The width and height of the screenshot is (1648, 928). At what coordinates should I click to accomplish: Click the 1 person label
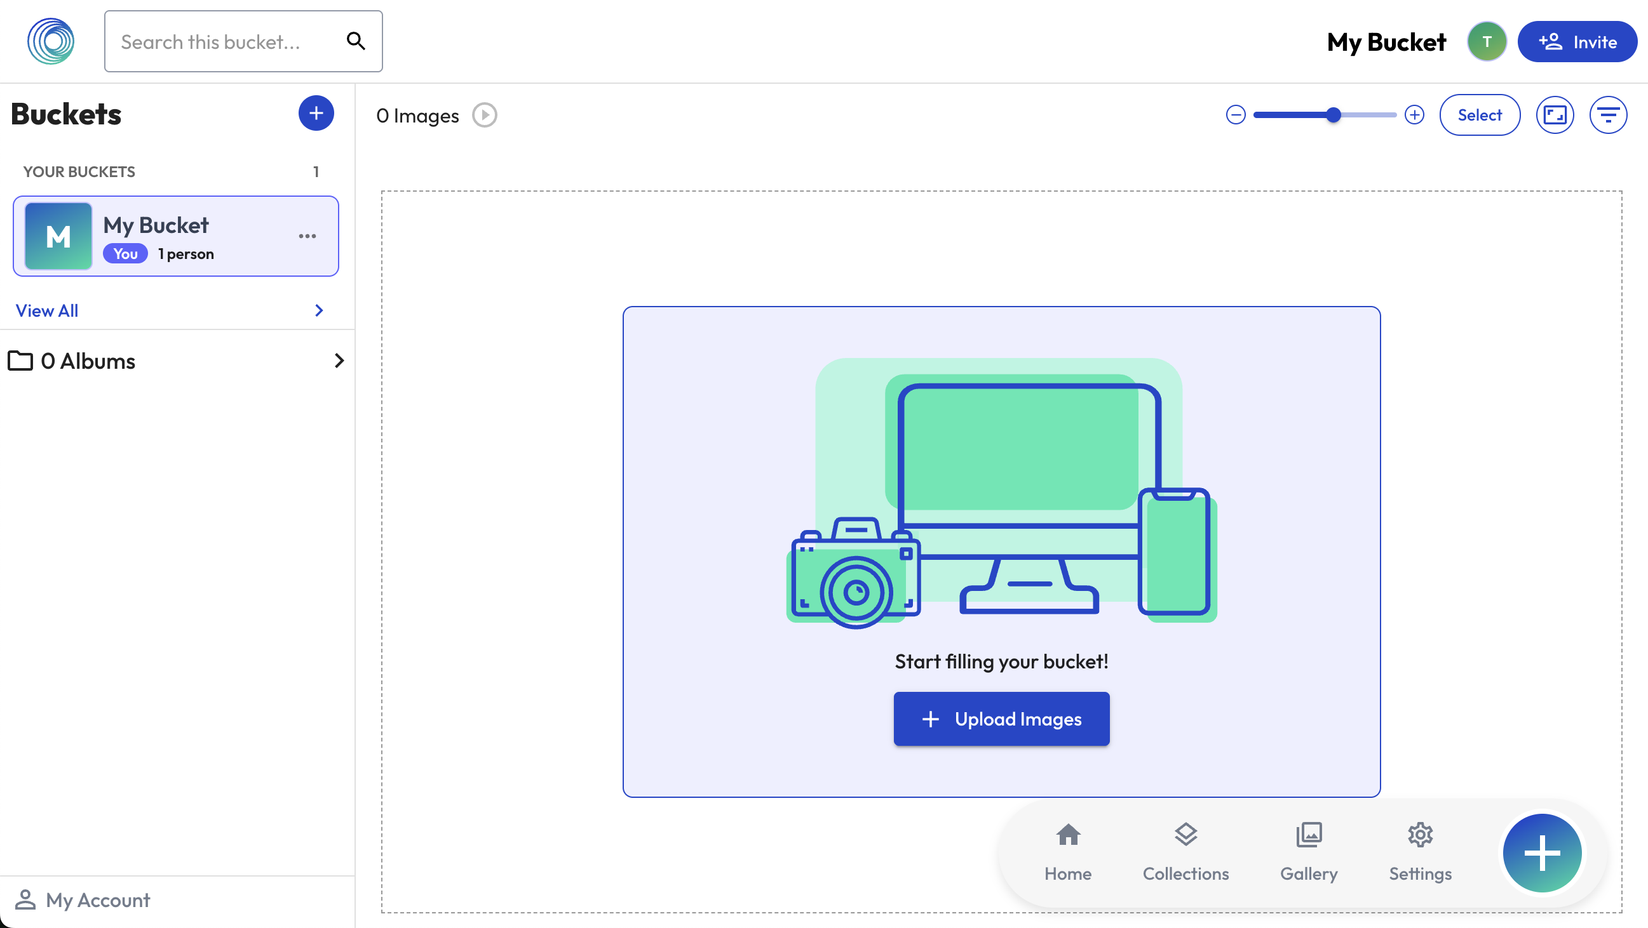point(186,255)
